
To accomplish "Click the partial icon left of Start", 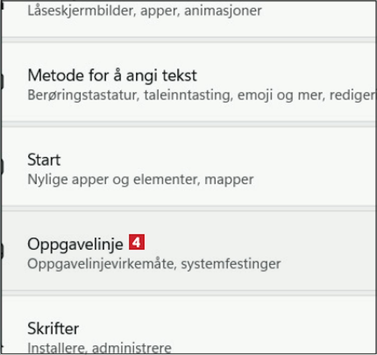I will point(2,166).
